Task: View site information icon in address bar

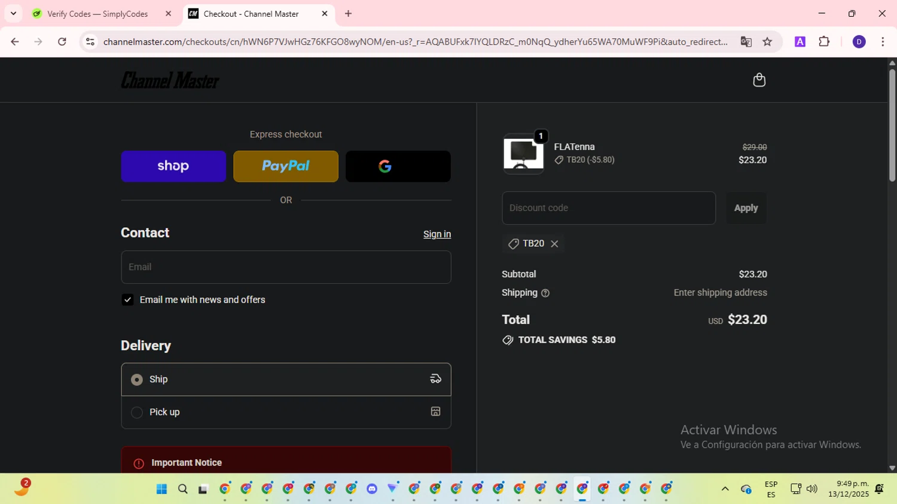Action: [x=90, y=42]
